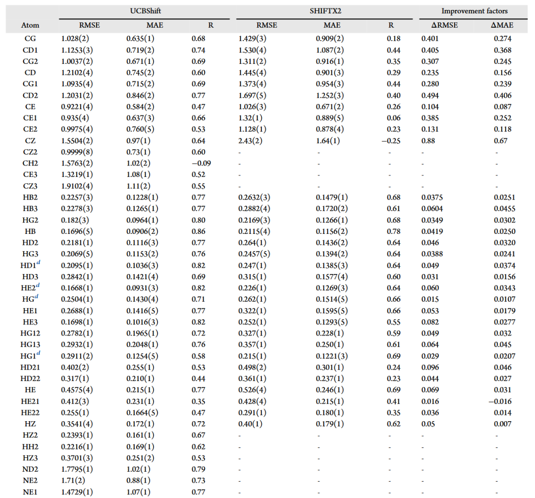
Task: Open the footnote d link beside HE2
Action: coord(38,284)
